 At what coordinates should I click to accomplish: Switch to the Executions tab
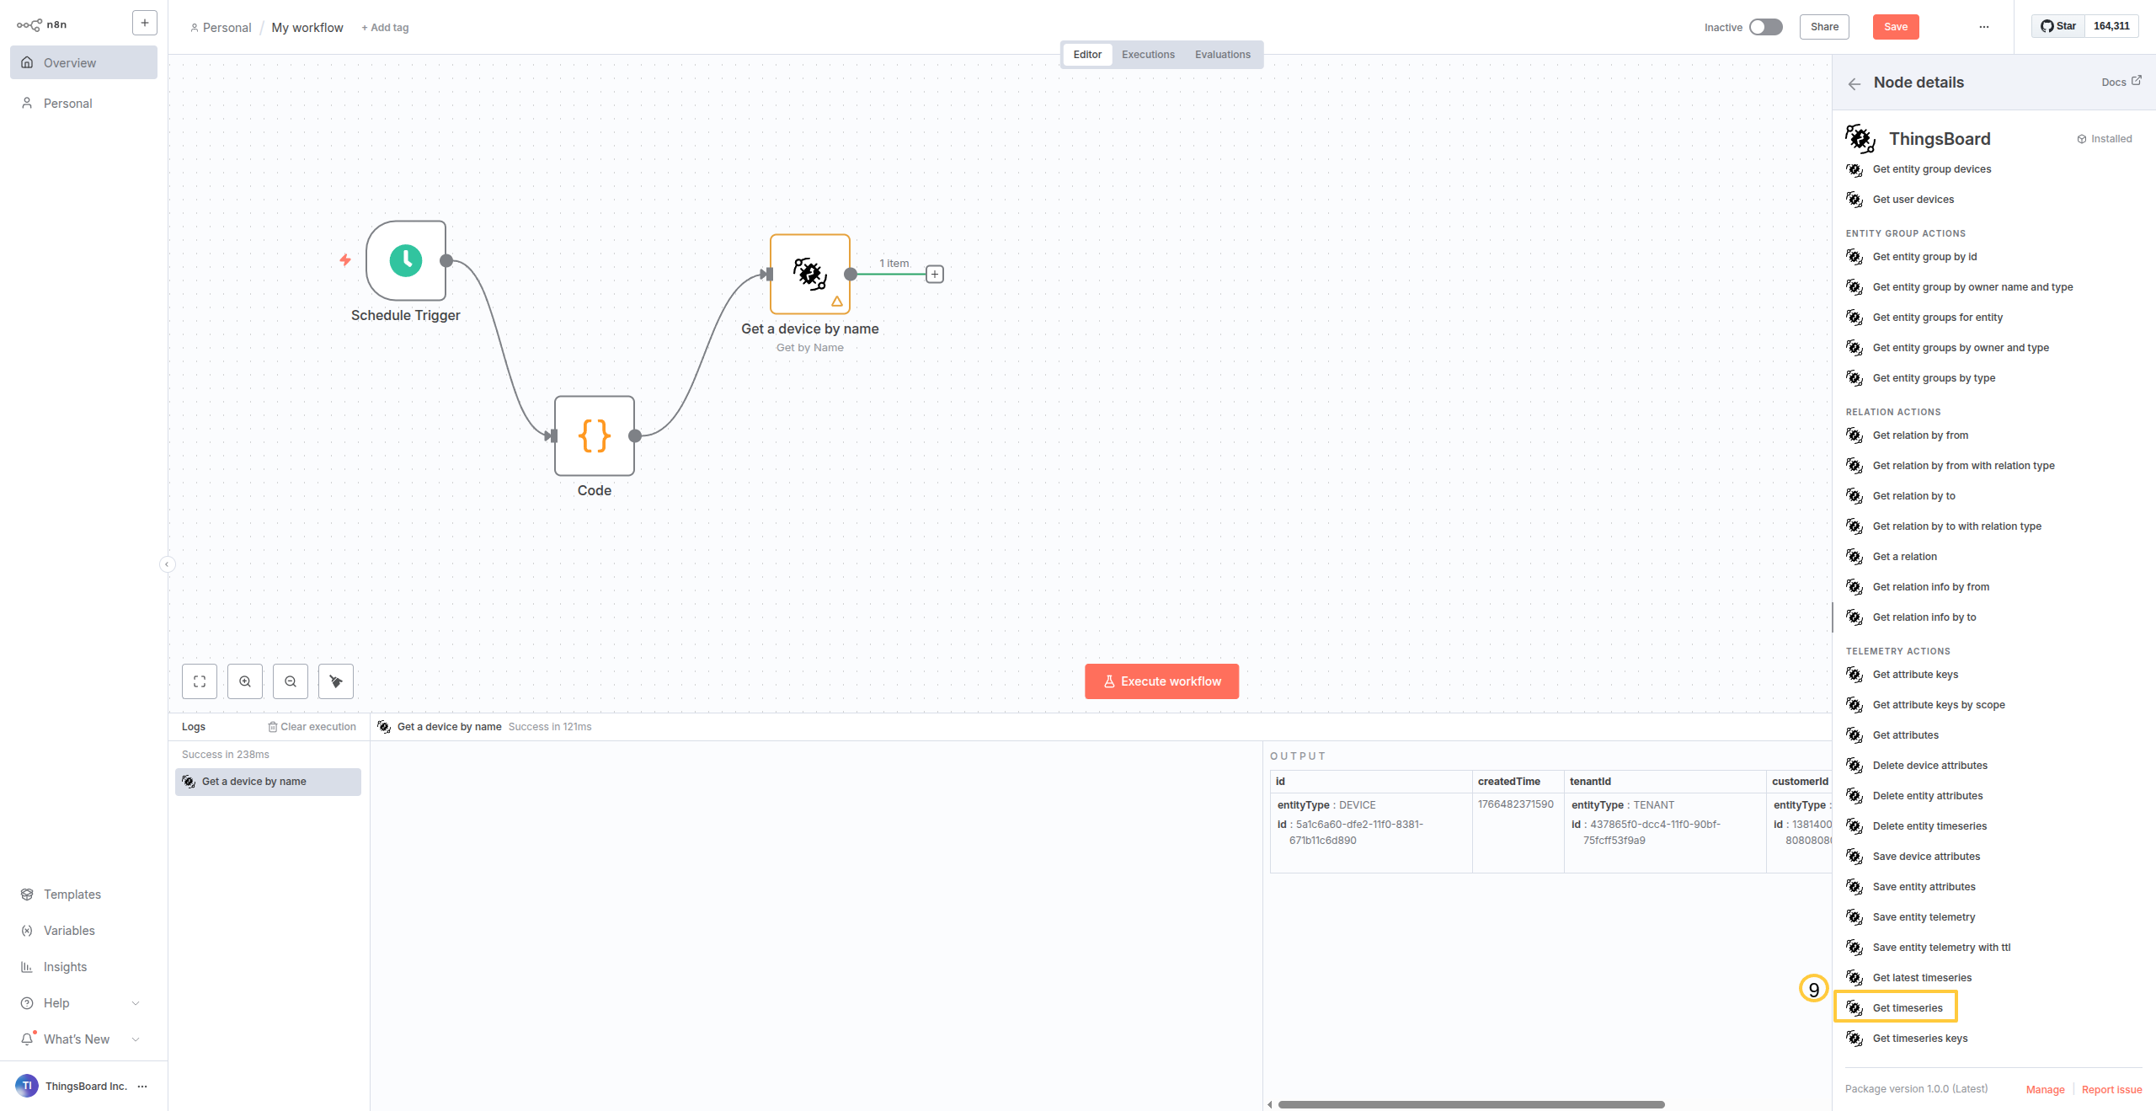[x=1148, y=55]
